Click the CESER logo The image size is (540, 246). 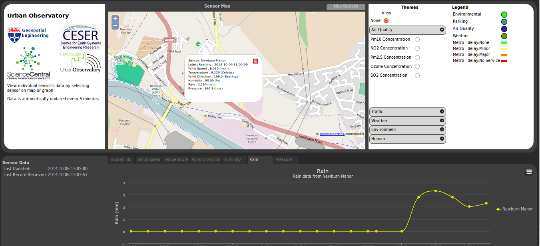coord(80,37)
